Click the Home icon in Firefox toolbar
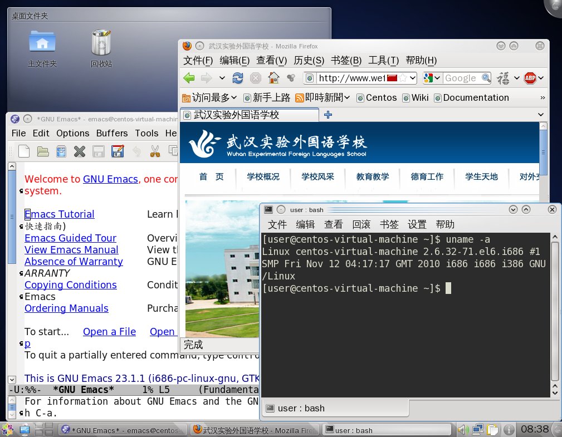This screenshot has width=562, height=437. [274, 78]
